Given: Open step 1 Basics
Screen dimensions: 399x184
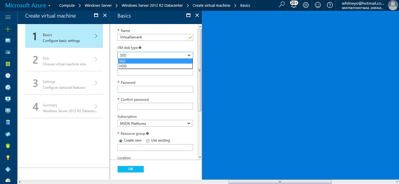Looking at the screenshot, I should pyautogui.click(x=64, y=36).
